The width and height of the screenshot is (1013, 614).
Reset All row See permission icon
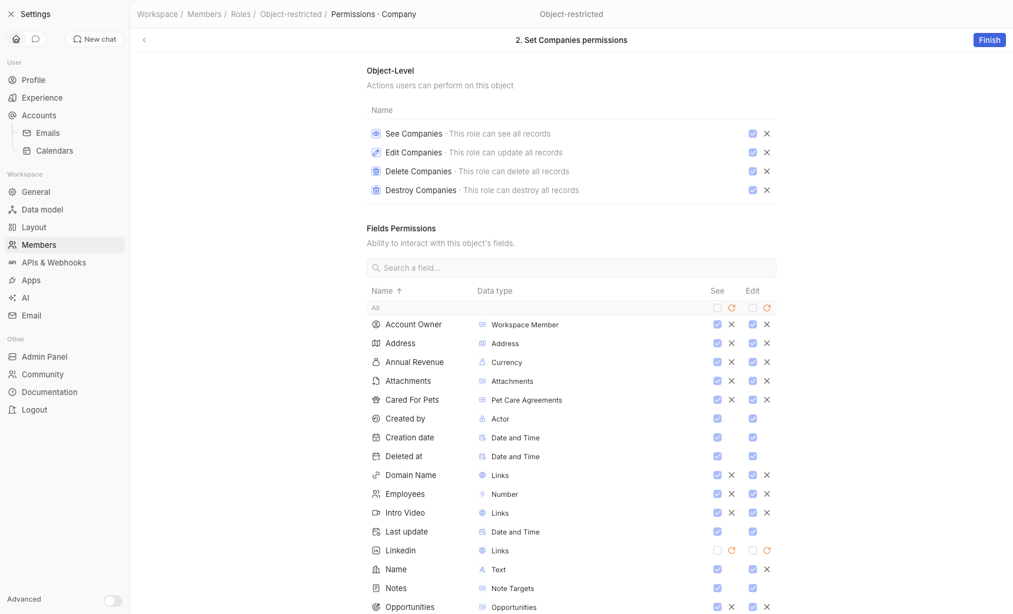pos(732,308)
